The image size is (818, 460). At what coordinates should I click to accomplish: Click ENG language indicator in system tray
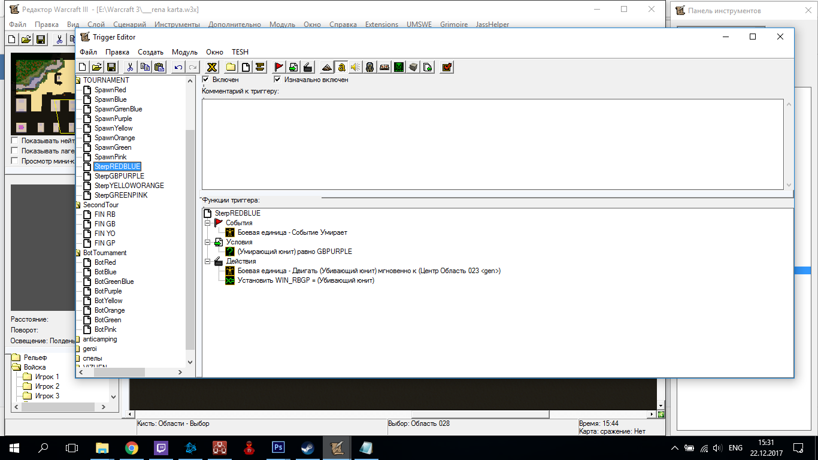coord(735,447)
